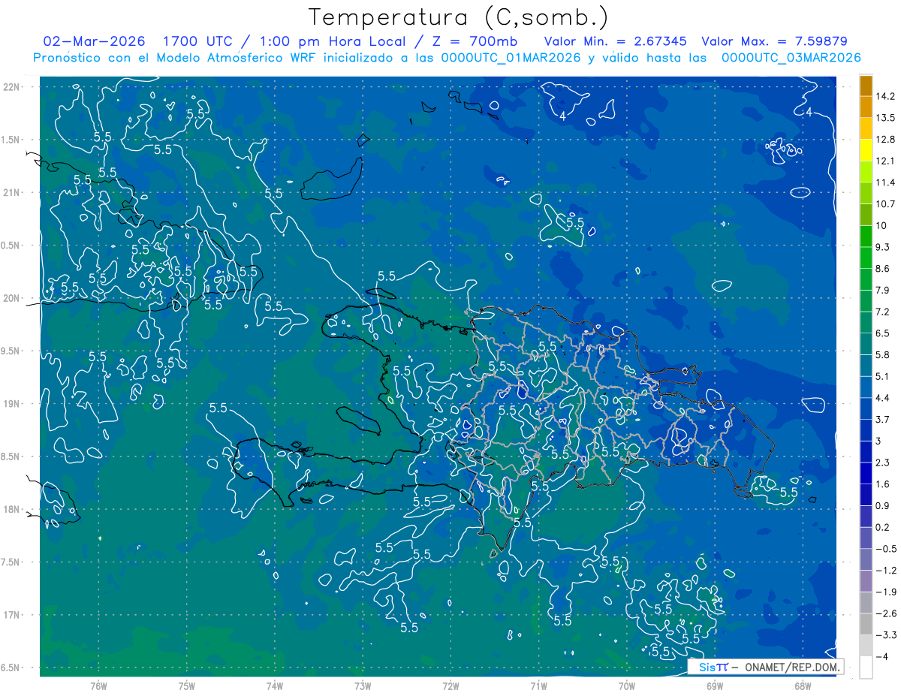Screen dimensions: 901x696
Task: Click the title "Temperatura (C,somb.)"
Action: tap(459, 17)
